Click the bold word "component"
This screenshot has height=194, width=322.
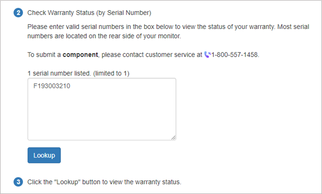click(80, 55)
